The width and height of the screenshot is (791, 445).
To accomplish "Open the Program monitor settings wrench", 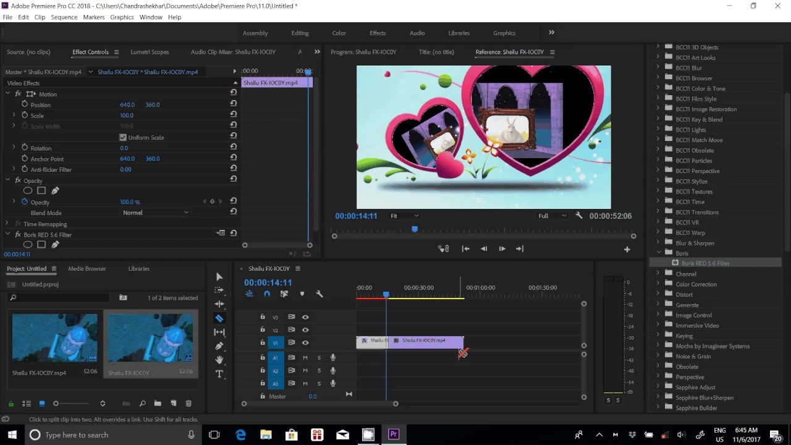I will 579,216.
